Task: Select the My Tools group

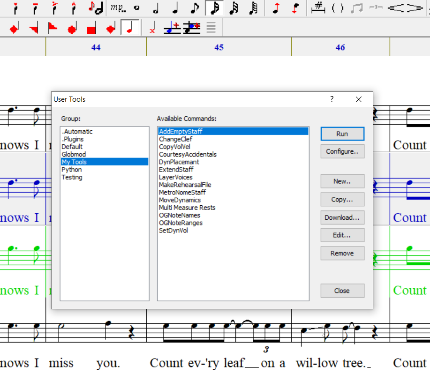Action: [x=105, y=162]
